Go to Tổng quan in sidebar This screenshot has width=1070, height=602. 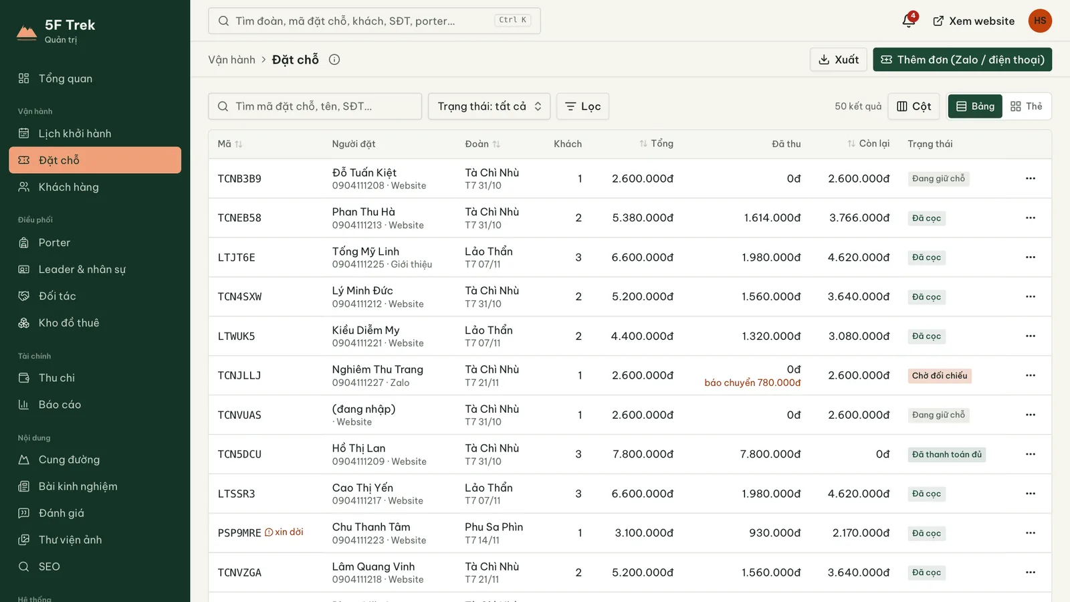[95, 78]
